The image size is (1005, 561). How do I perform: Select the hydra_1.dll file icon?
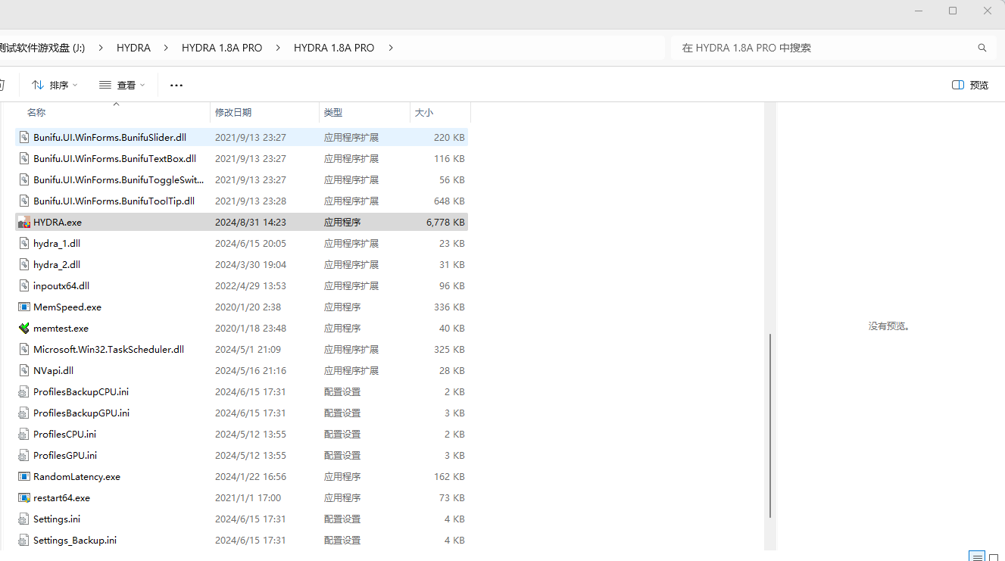click(x=24, y=244)
